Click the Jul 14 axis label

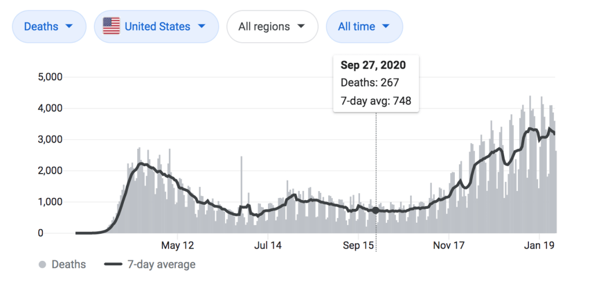point(268,245)
